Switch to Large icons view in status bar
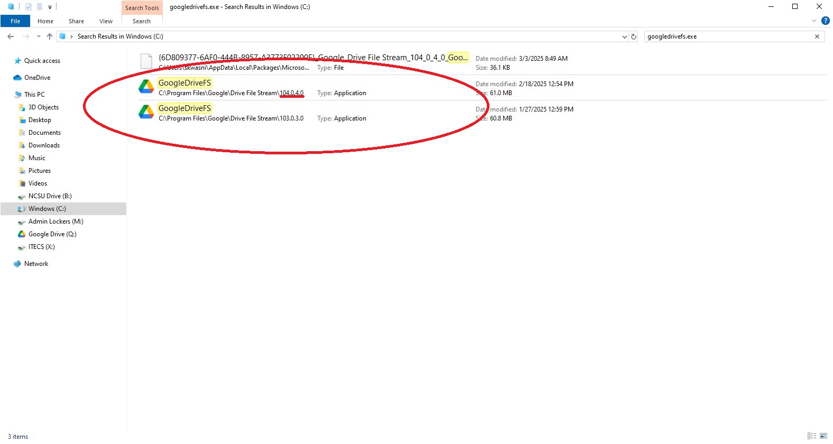The height and width of the screenshot is (444, 833). (x=823, y=436)
